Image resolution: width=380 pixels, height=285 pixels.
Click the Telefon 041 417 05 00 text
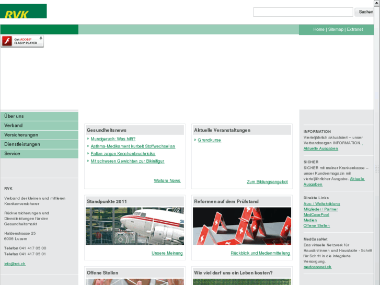[25, 248]
